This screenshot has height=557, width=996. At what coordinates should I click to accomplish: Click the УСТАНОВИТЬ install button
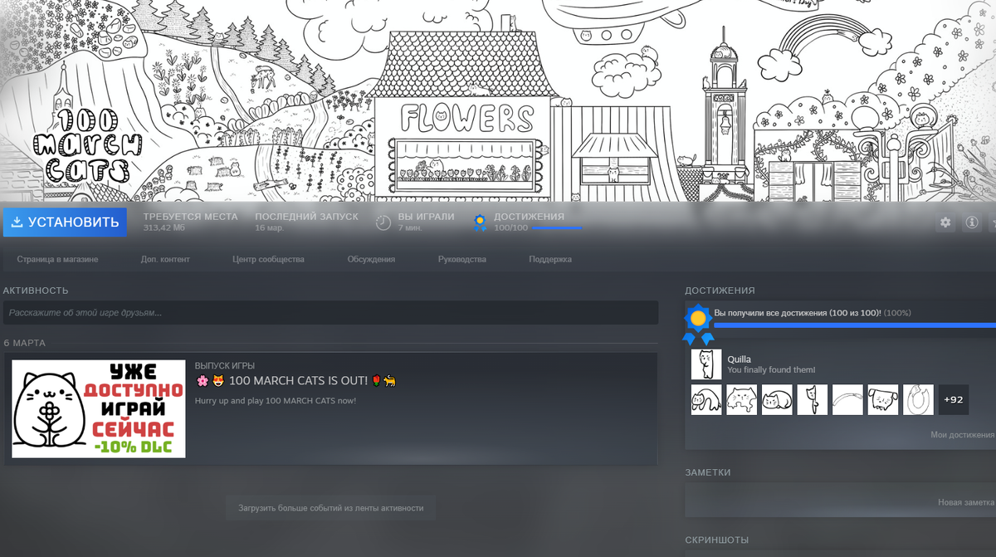(x=65, y=222)
